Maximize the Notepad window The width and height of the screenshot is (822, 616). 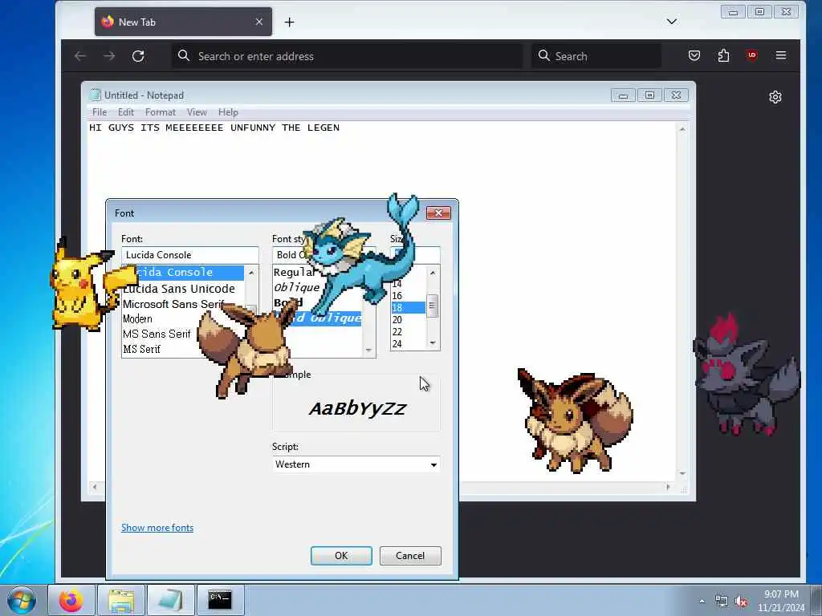(649, 95)
